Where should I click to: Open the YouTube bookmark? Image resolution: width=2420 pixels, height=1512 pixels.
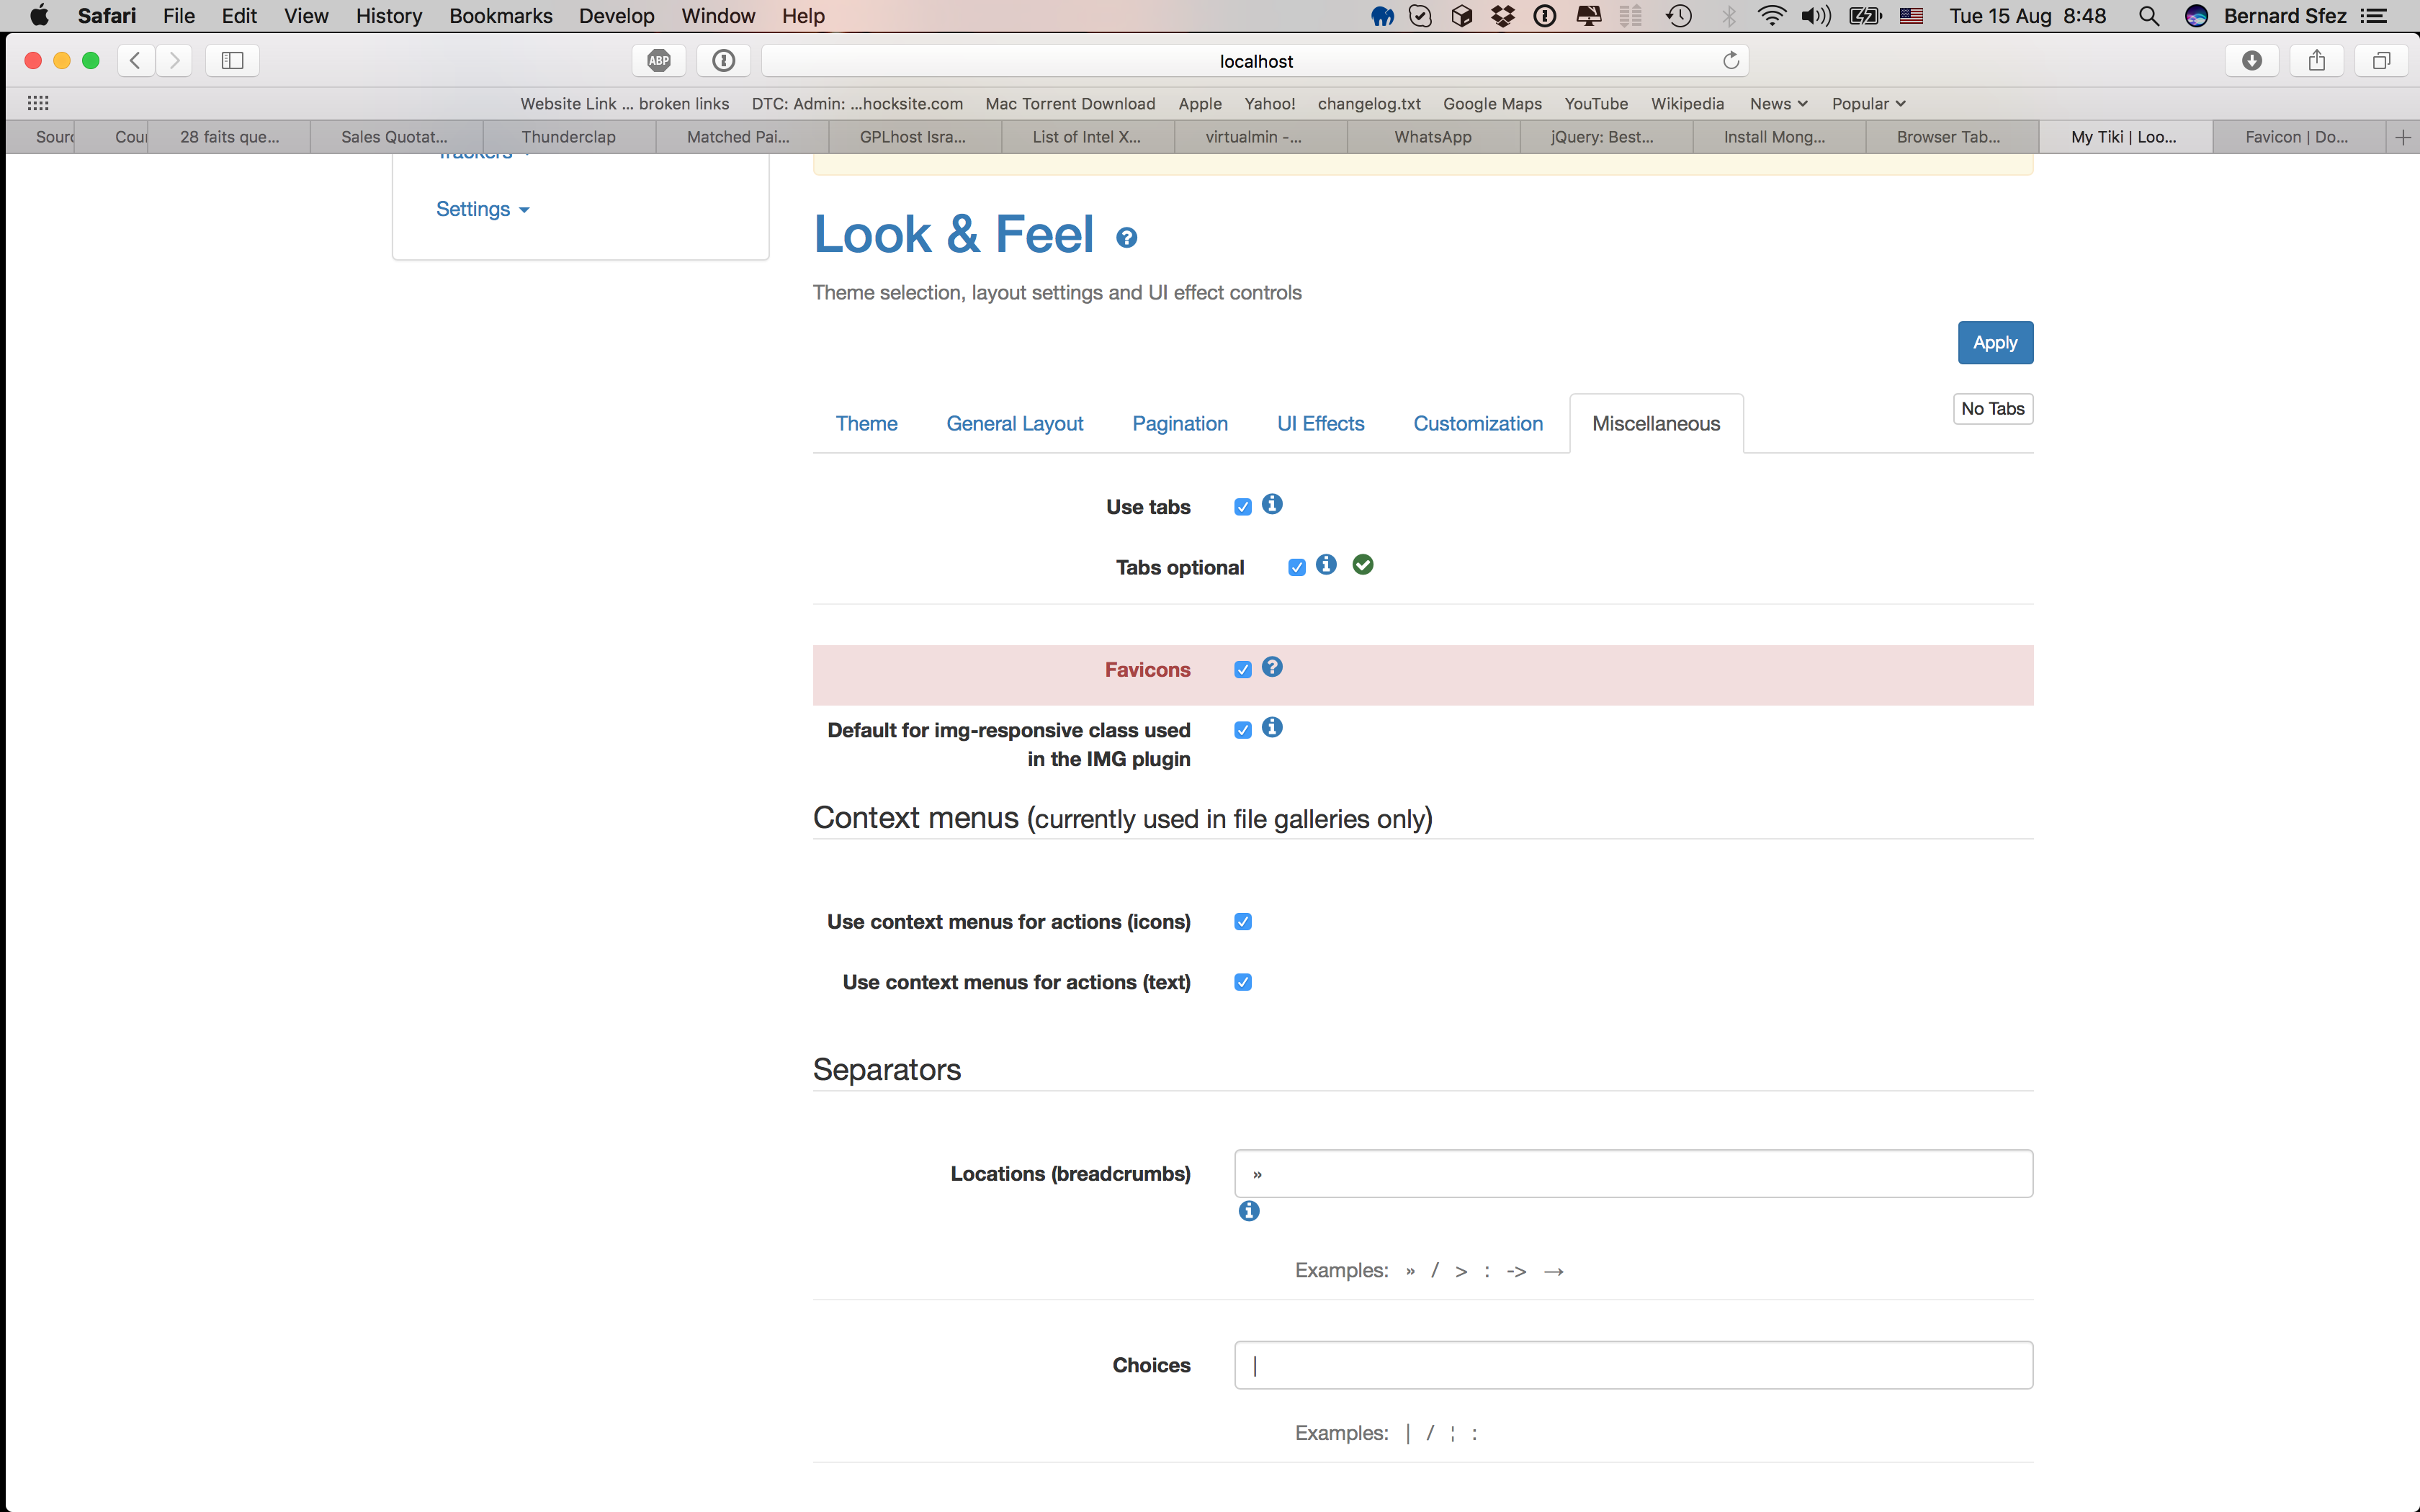pos(1596,103)
